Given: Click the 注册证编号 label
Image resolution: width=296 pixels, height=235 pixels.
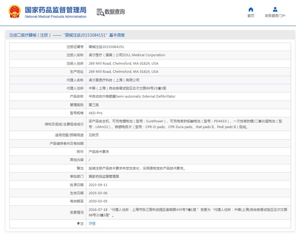Looking at the screenshot, I should [75, 47].
